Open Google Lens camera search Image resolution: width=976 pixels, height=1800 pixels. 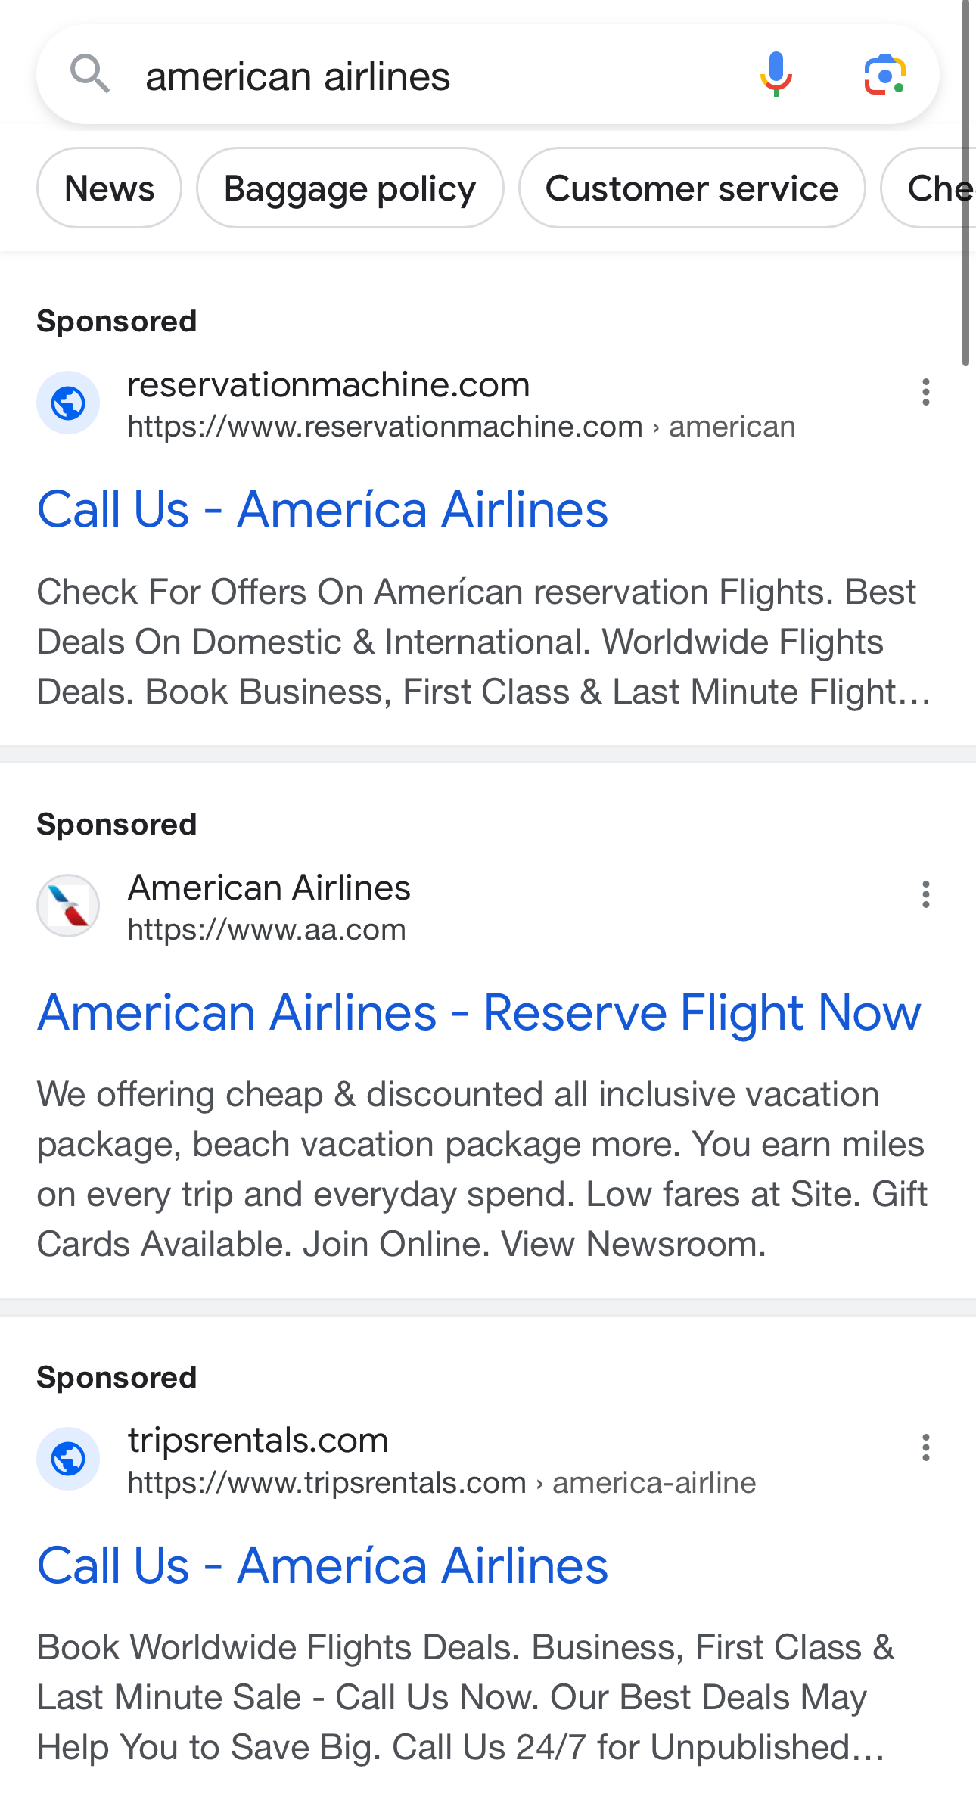(884, 74)
